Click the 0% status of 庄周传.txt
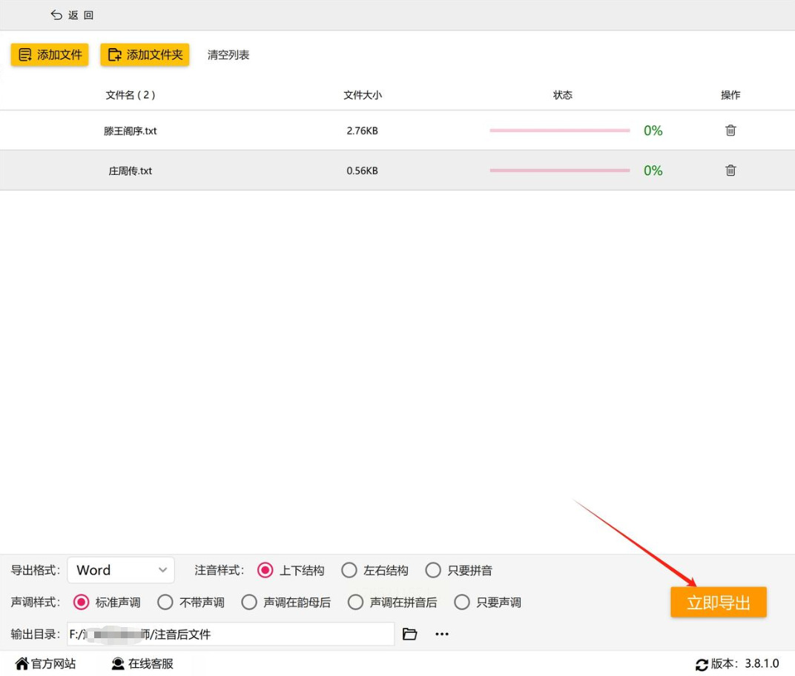Screen dimensions: 795x676 [x=653, y=170]
